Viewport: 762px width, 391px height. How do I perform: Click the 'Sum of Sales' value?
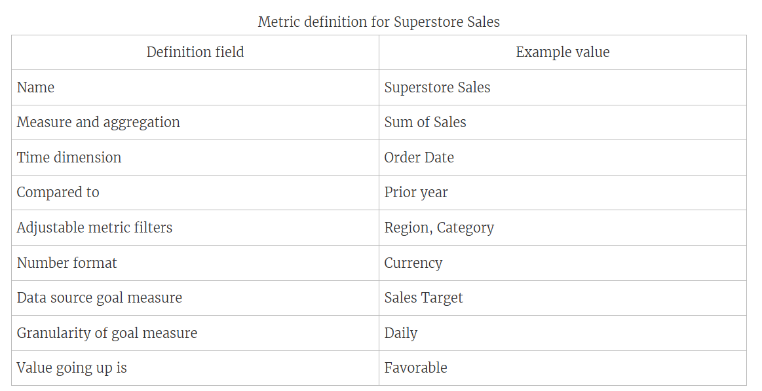tap(425, 122)
